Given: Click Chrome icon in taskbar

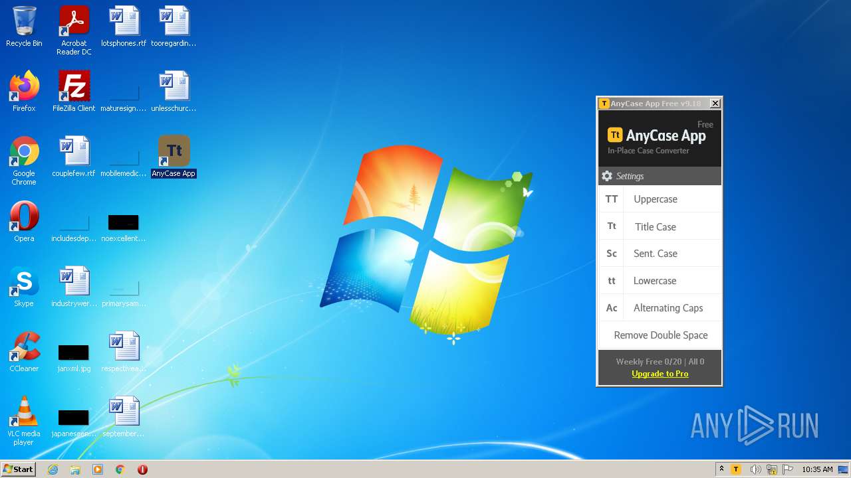Looking at the screenshot, I should pos(120,469).
